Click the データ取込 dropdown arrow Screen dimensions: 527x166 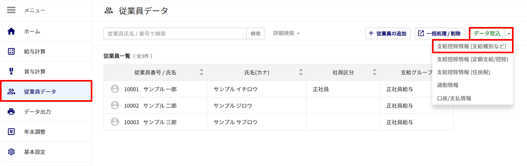[x=509, y=34]
